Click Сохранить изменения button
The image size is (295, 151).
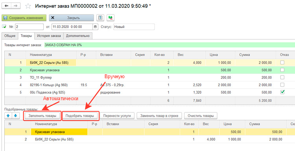(x=24, y=18)
